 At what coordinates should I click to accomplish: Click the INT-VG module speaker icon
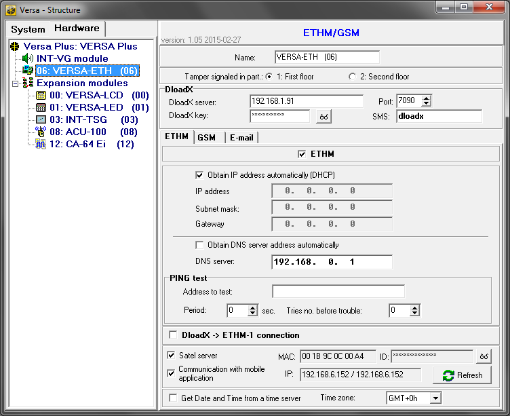28,58
